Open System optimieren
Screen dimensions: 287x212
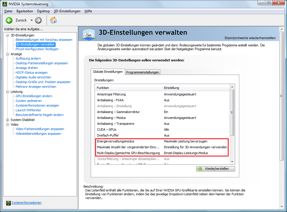[x=29, y=101]
